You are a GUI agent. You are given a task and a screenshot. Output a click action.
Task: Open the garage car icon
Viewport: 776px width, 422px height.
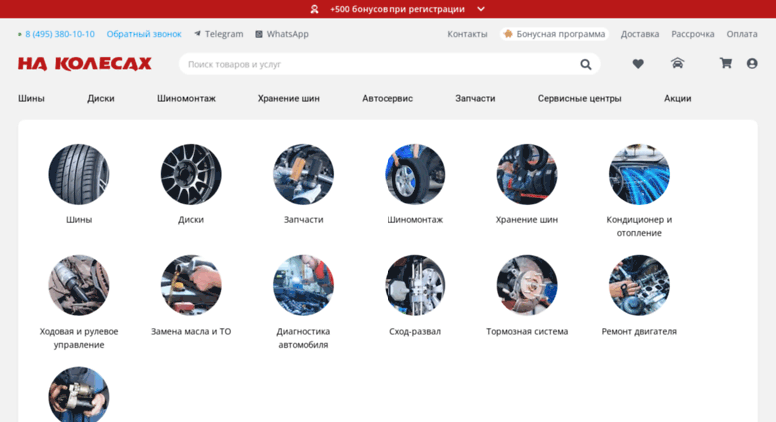point(677,63)
